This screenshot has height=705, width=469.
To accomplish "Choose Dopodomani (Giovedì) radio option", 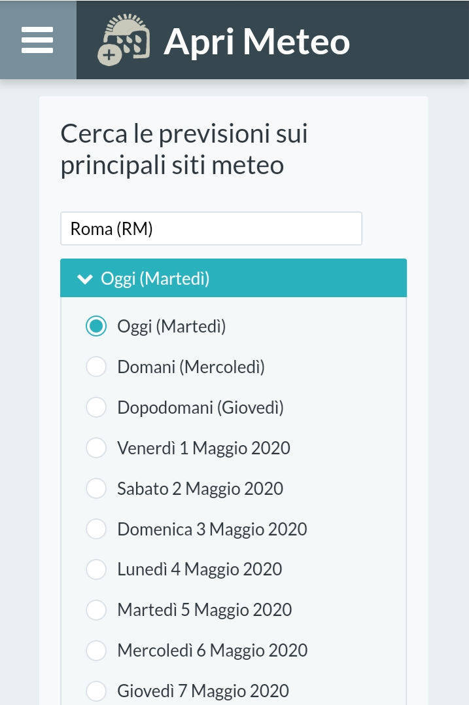I will click(x=96, y=407).
